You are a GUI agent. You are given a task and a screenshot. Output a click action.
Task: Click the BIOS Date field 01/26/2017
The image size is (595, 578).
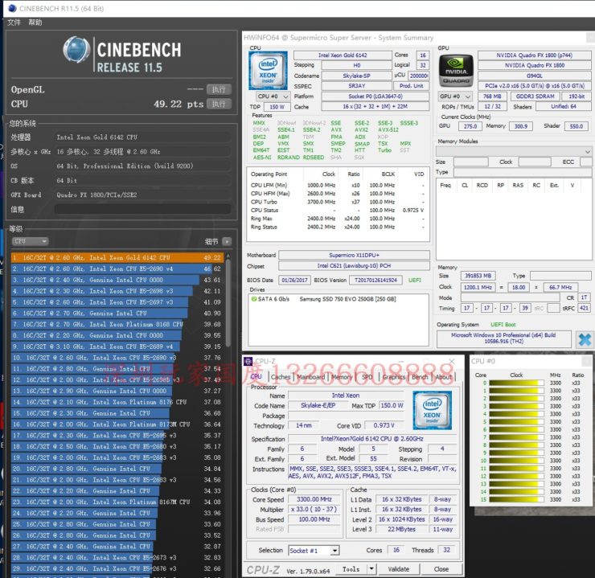coord(294,280)
